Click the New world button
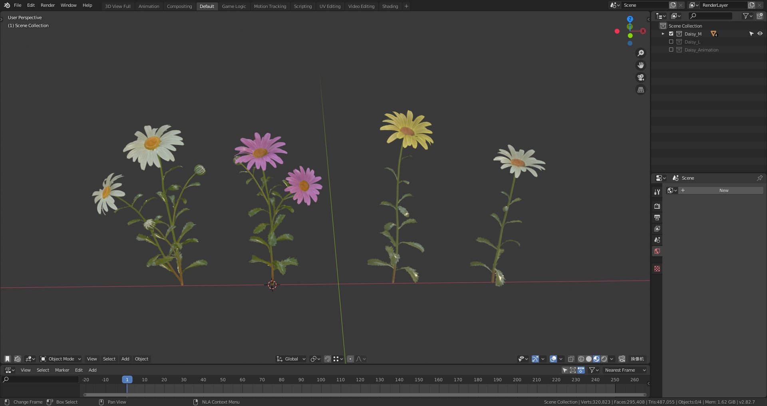 pyautogui.click(x=723, y=190)
